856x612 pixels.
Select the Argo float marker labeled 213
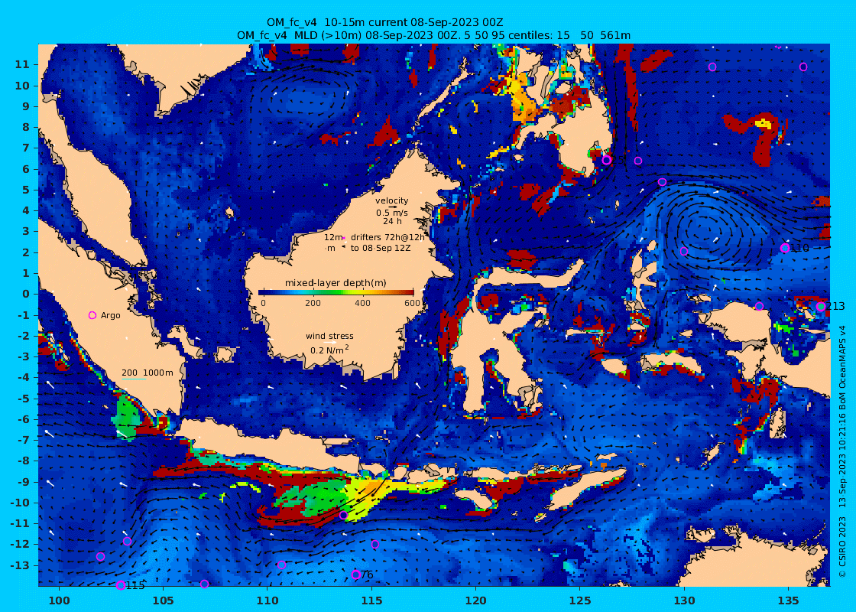coord(821,307)
